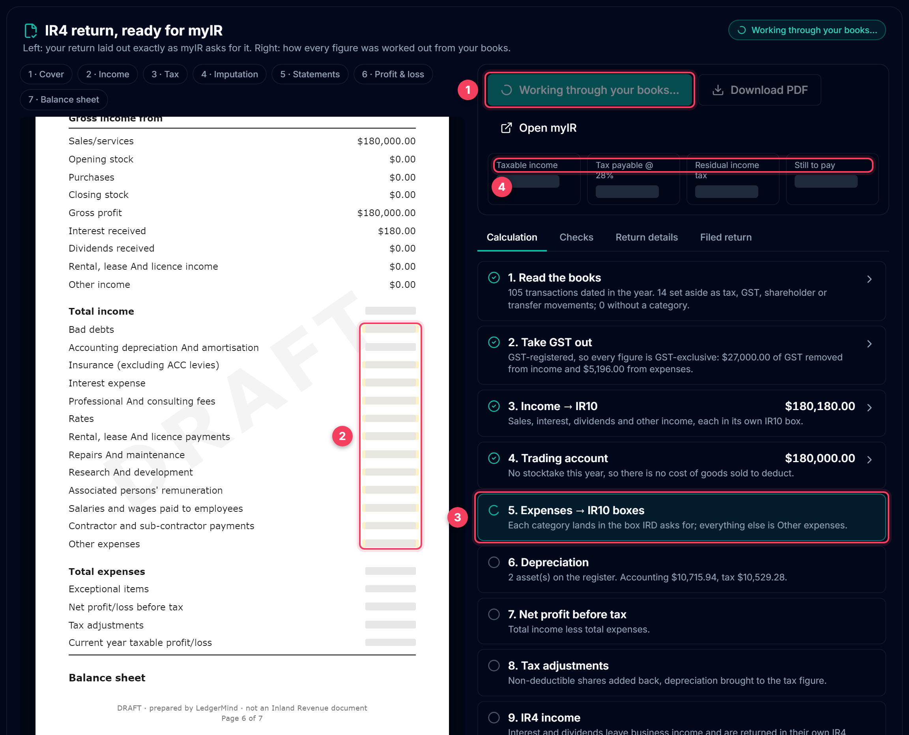Select the Calculation tab
Viewport: 909px width, 735px height.
click(x=512, y=237)
